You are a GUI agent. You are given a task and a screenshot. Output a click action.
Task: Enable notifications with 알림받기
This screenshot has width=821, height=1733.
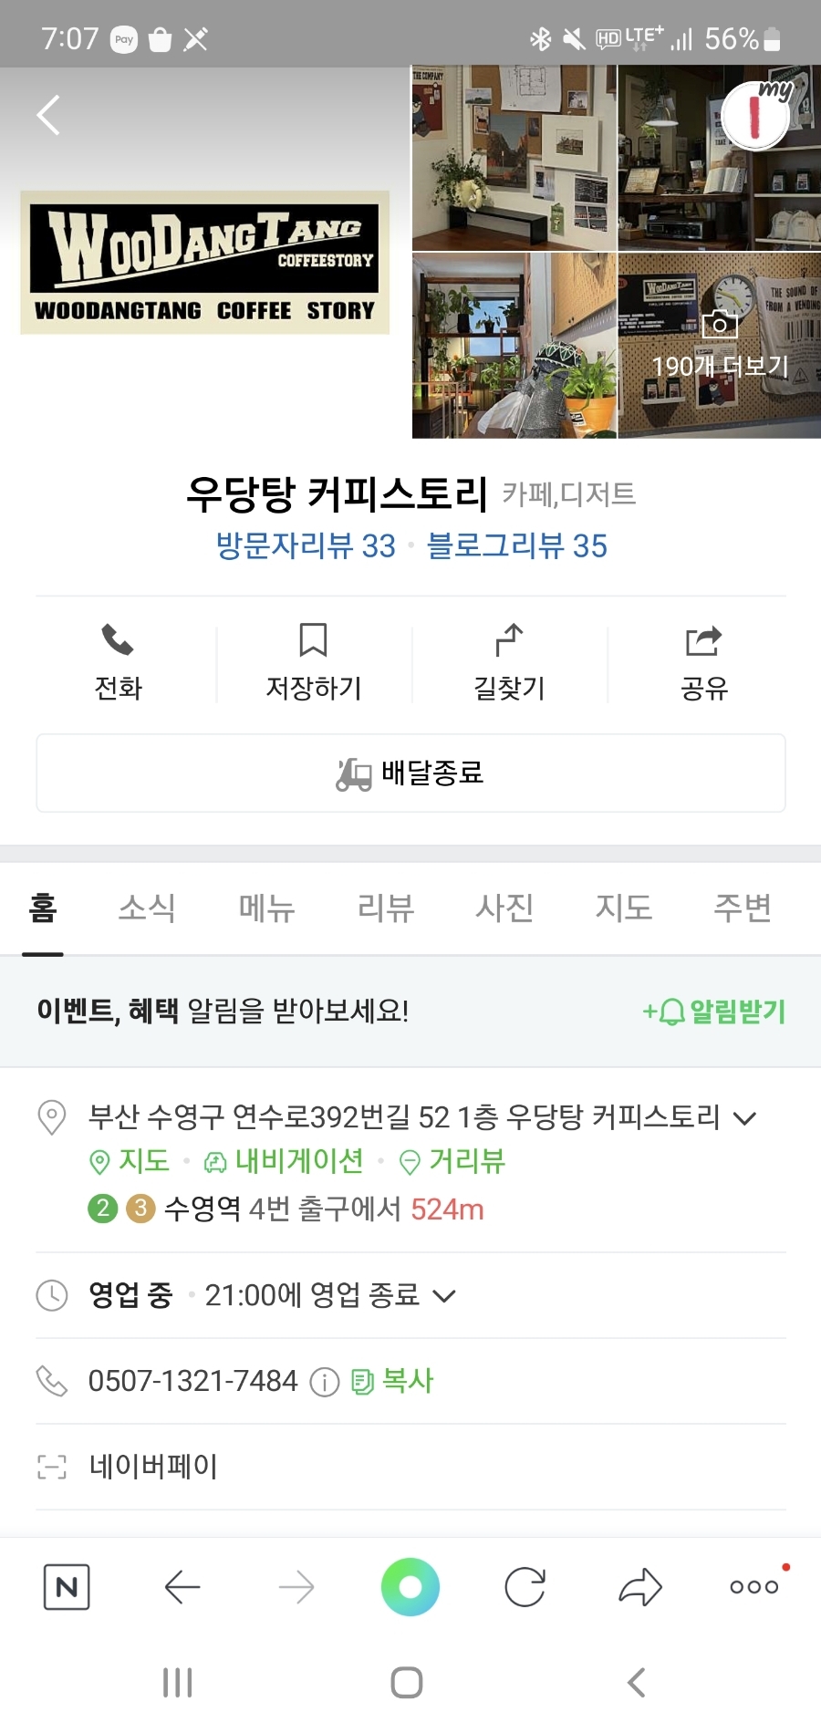coord(713,1012)
